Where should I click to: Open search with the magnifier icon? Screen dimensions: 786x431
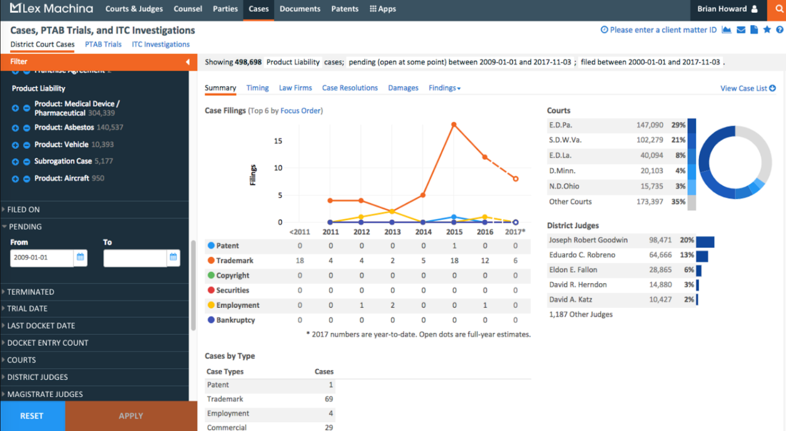pyautogui.click(x=778, y=9)
